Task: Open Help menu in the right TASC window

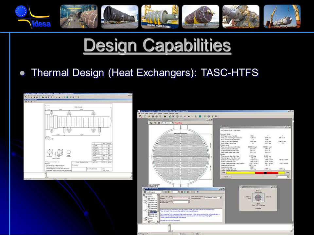Action: tap(177, 114)
